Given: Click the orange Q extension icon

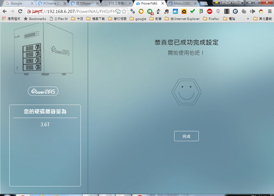Looking at the screenshot, I should coord(184,12).
